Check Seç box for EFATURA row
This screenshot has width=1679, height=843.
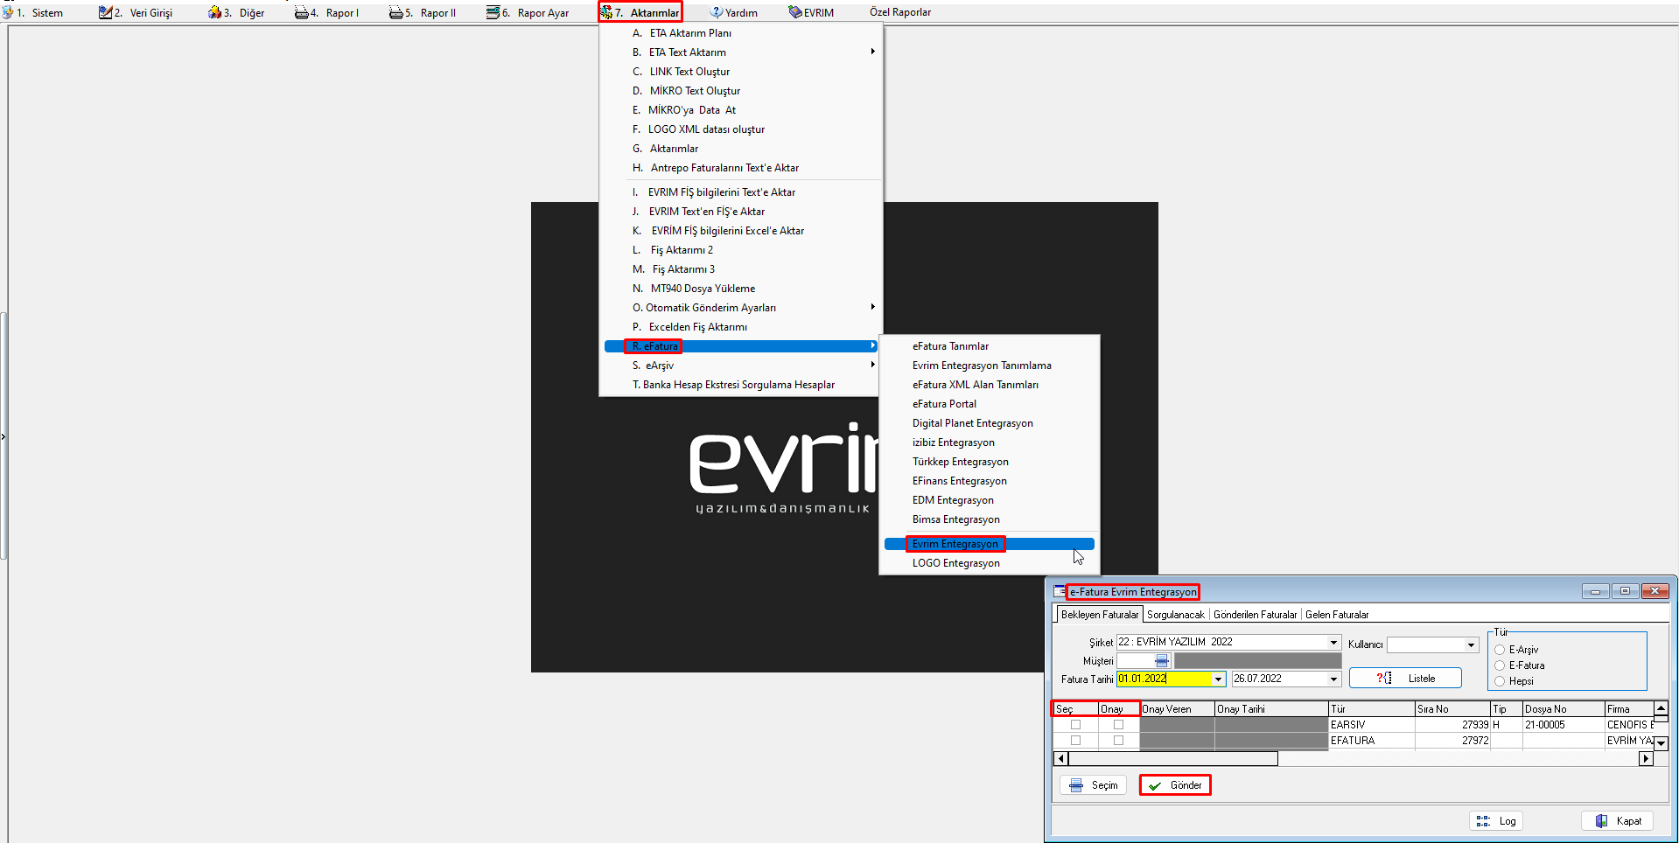[1076, 741]
